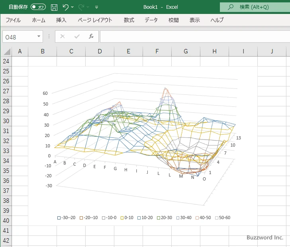Click the search magnifier icon
This screenshot has width=290, height=247.
230,7
